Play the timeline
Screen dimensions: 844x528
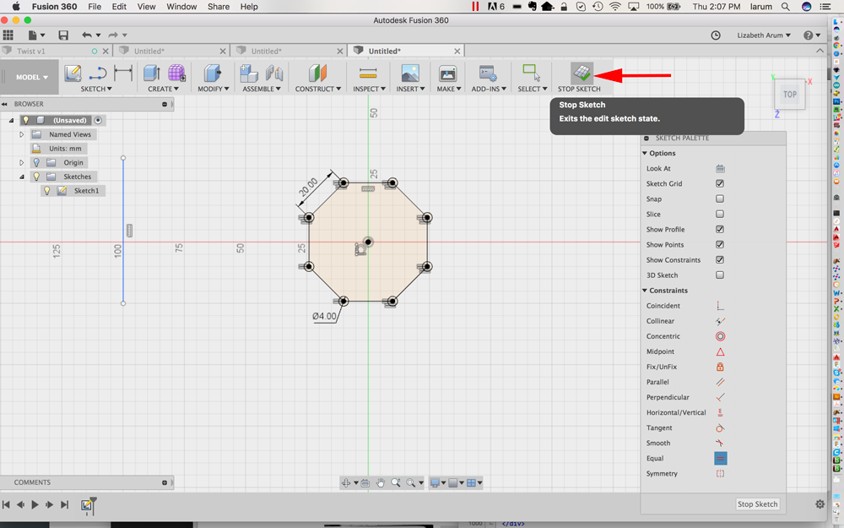(x=35, y=505)
